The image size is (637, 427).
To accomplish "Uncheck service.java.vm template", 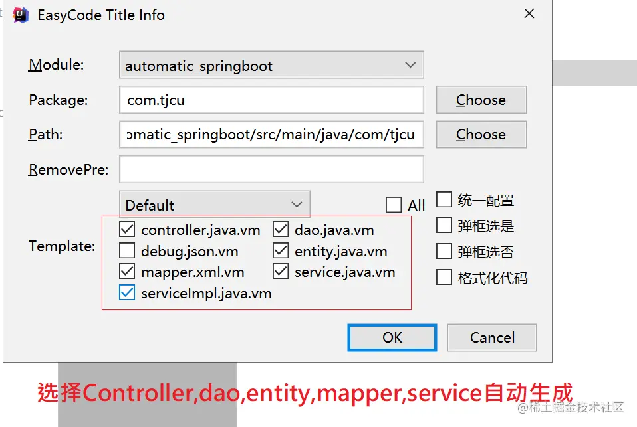I will [281, 272].
